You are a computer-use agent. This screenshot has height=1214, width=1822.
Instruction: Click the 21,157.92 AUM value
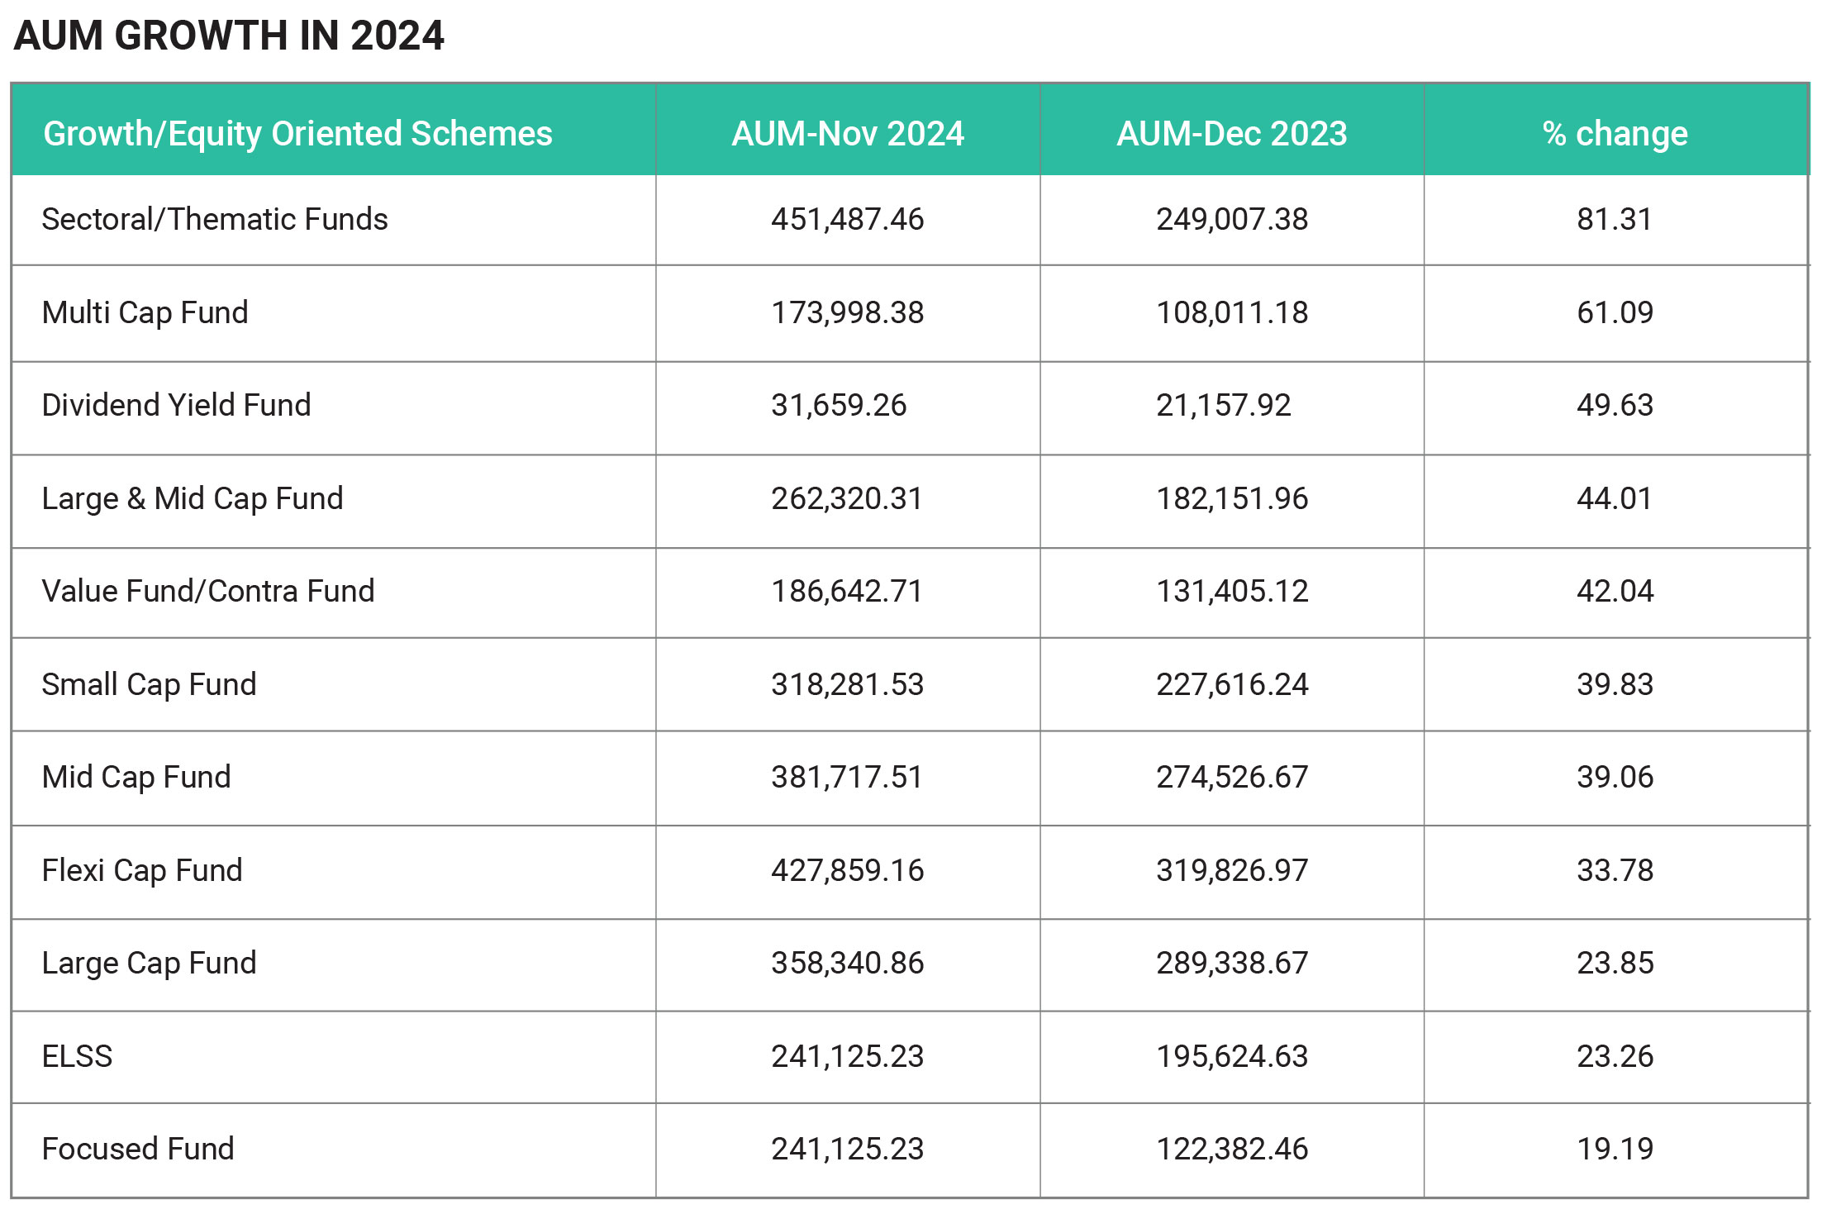click(1223, 405)
